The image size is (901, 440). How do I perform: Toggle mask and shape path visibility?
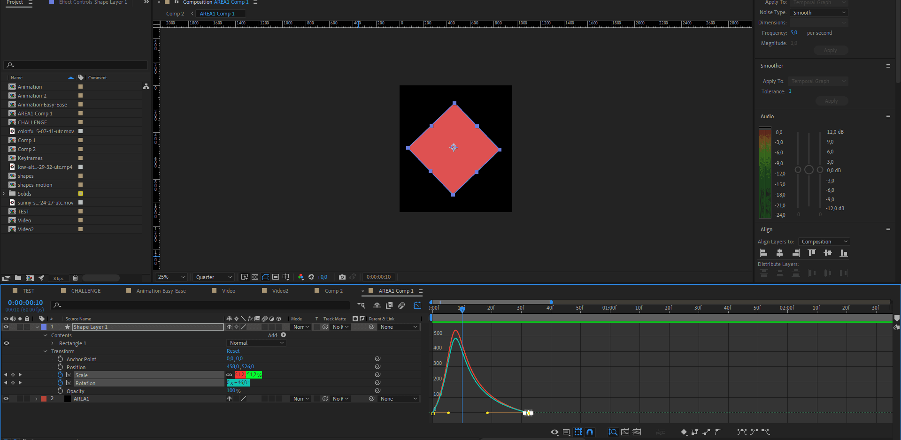(x=265, y=277)
